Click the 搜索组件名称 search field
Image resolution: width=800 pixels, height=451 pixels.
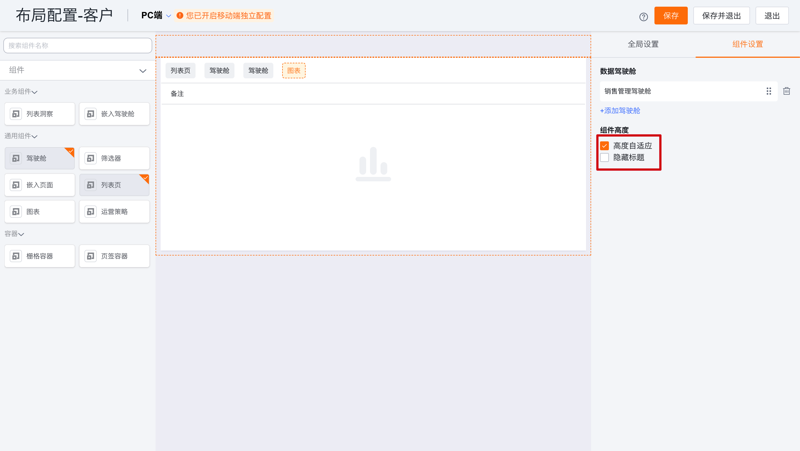coord(78,46)
